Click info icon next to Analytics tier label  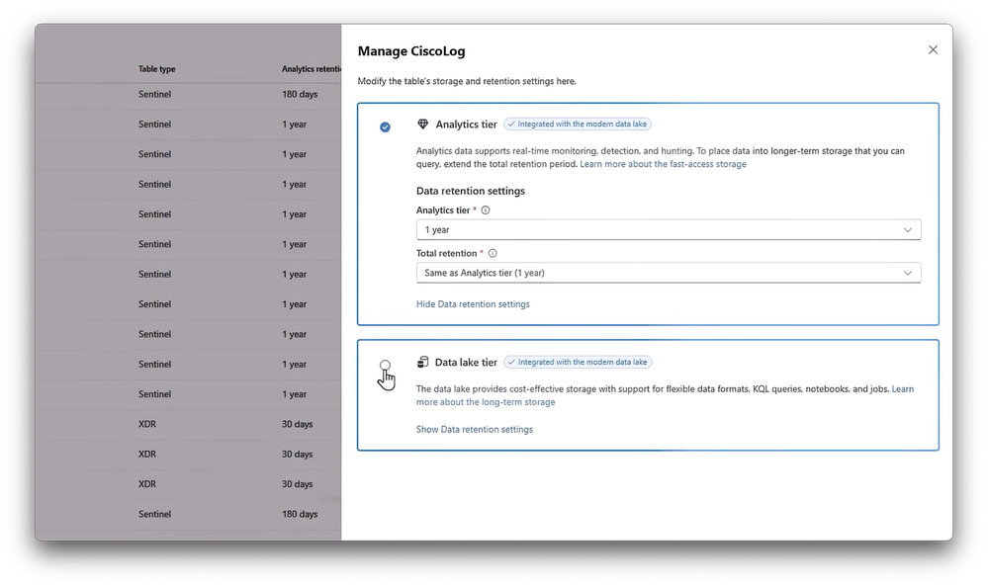[x=486, y=210]
